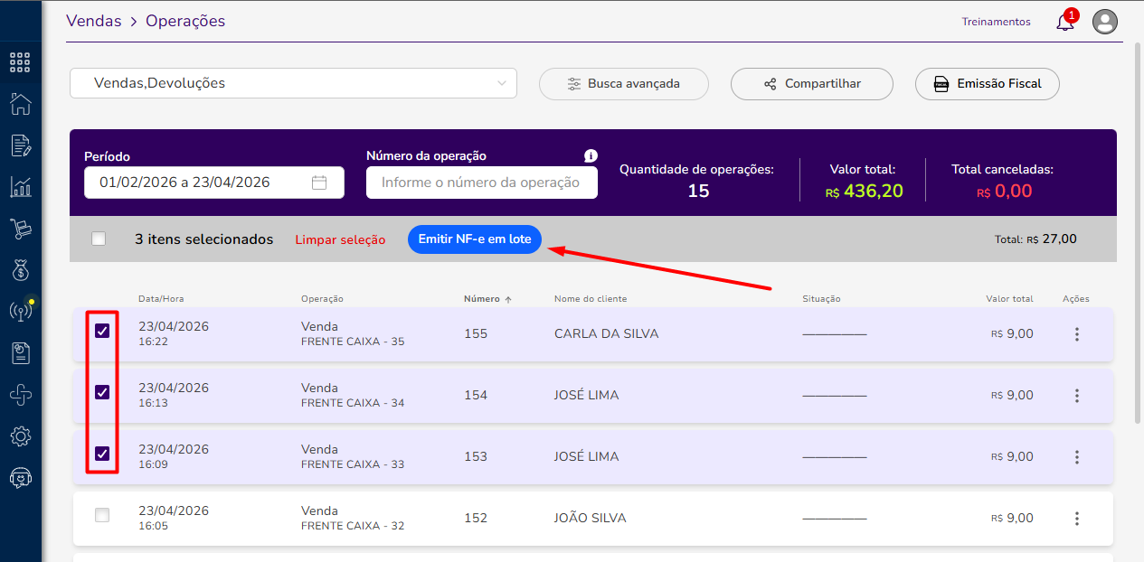Screen dimensions: 1144x562
Task: Check the JOÃO SILVA row checkbox
Action: [x=102, y=515]
